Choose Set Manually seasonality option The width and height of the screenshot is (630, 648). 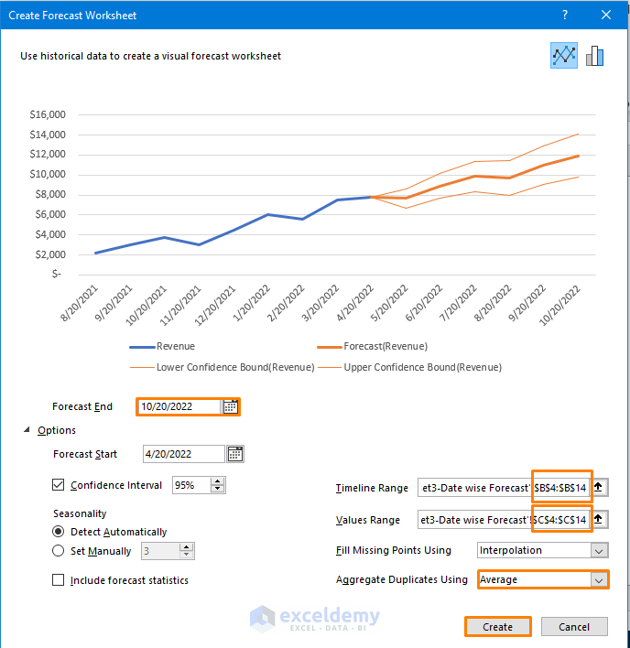click(60, 551)
